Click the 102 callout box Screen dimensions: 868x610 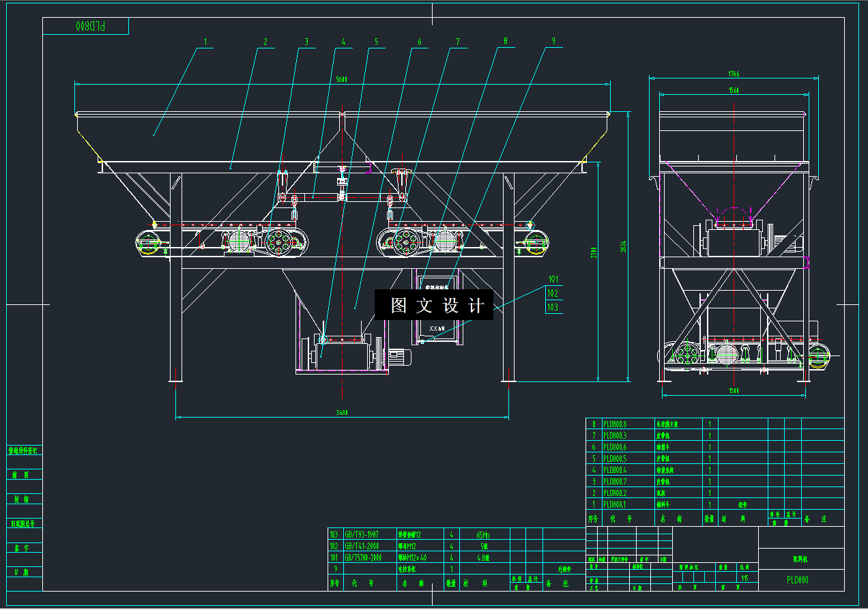(x=553, y=293)
